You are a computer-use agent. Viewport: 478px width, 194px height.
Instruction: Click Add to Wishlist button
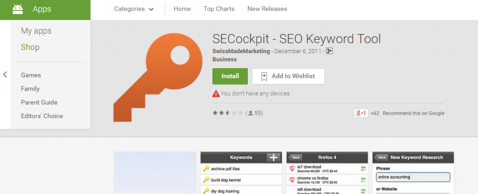[288, 76]
